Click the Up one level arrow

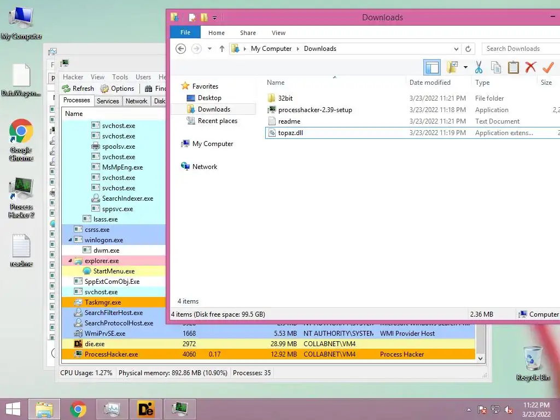(x=222, y=49)
